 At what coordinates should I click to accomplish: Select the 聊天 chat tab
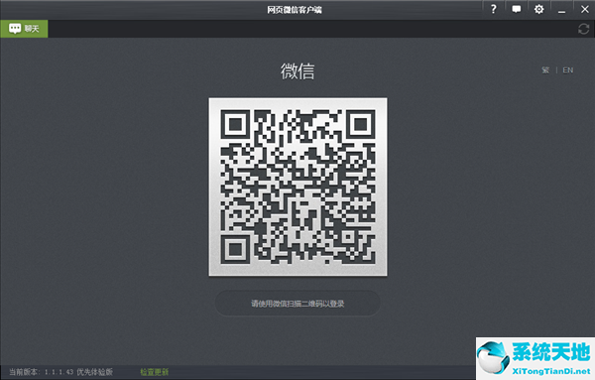coord(24,29)
